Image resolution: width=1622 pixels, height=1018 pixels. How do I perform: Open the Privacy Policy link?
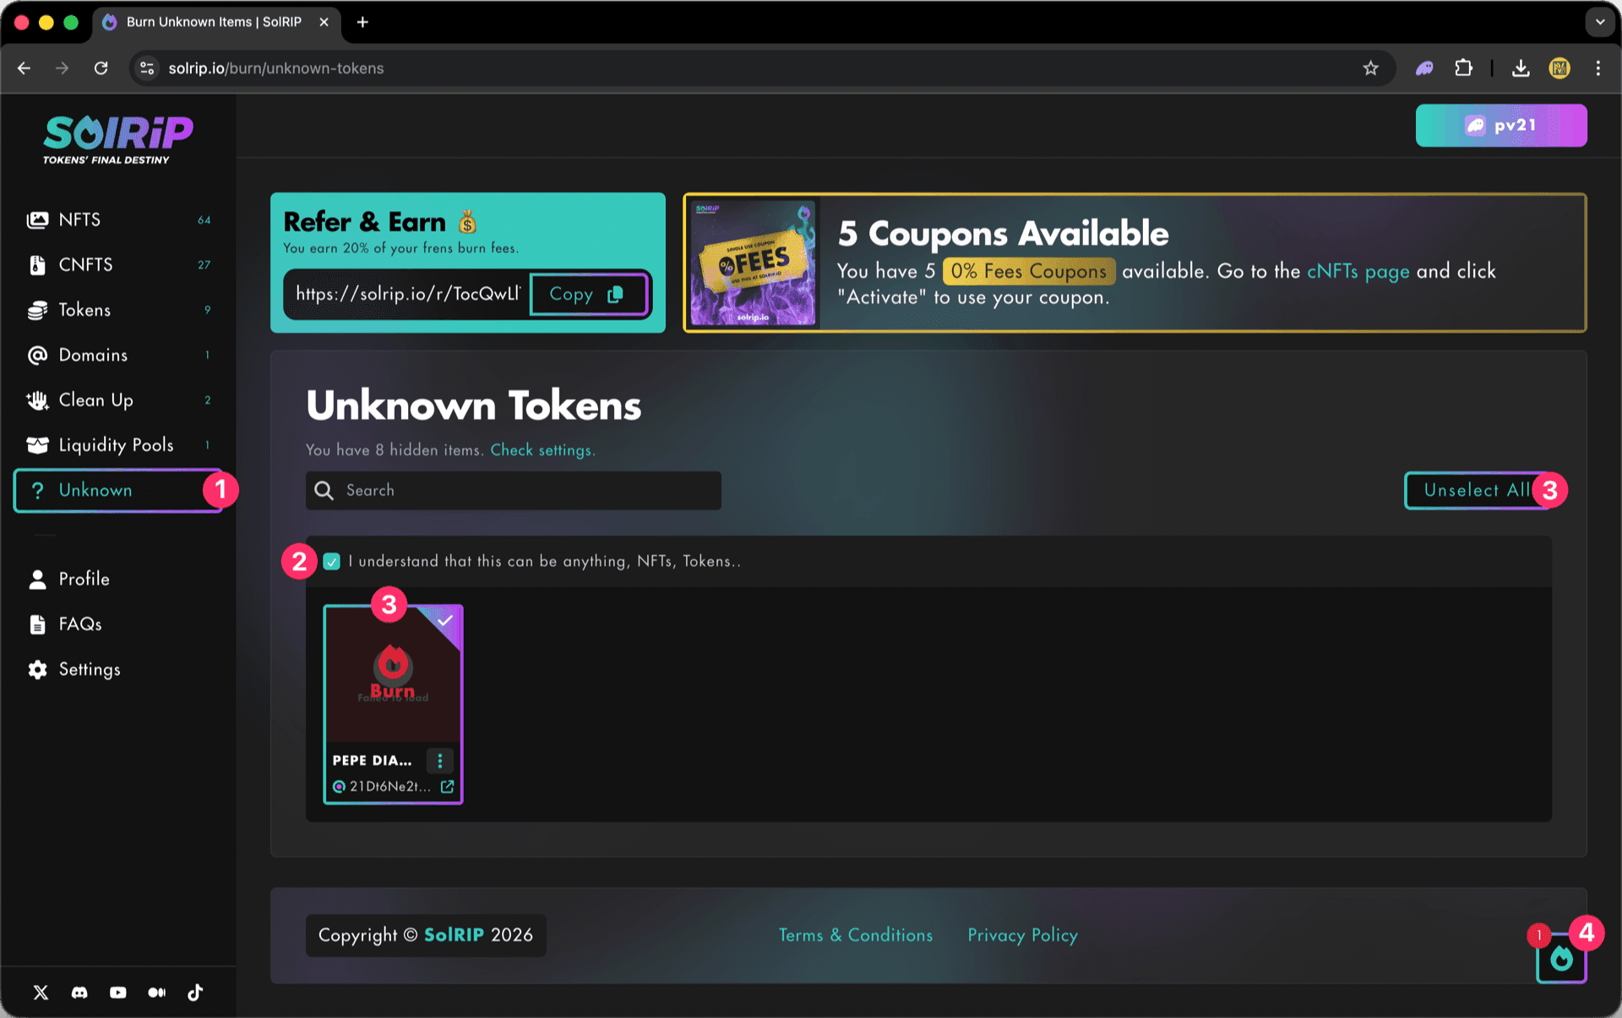click(x=1022, y=935)
